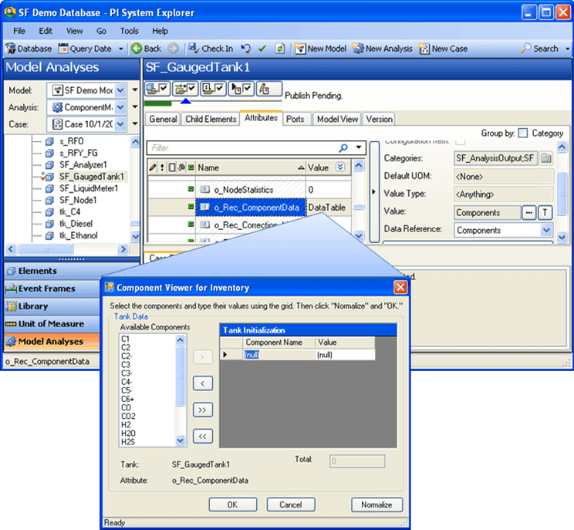The width and height of the screenshot is (574, 530).
Task: Click the green checkmark apply icon
Action: point(262,49)
